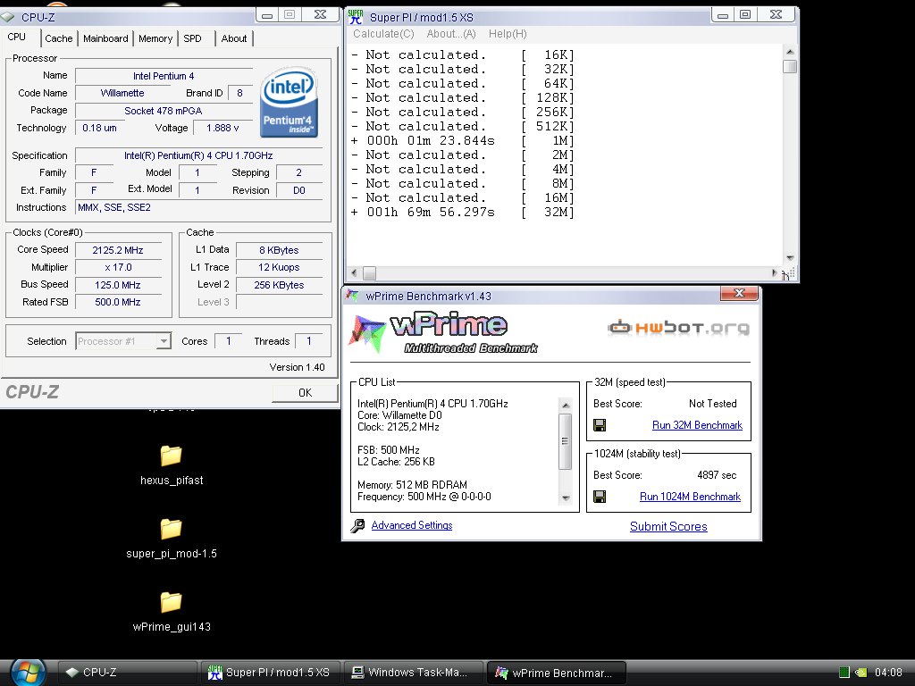915x686 pixels.
Task: Open the Calculate(C) menu in Super PI
Action: [x=383, y=34]
